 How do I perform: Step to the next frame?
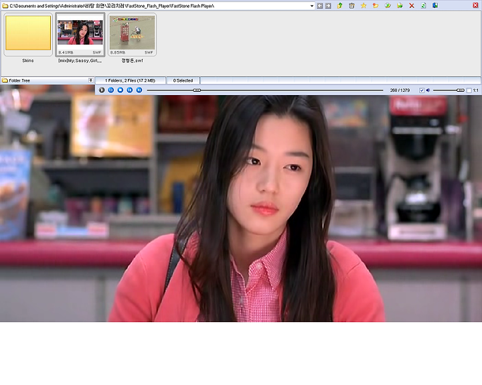click(x=139, y=90)
